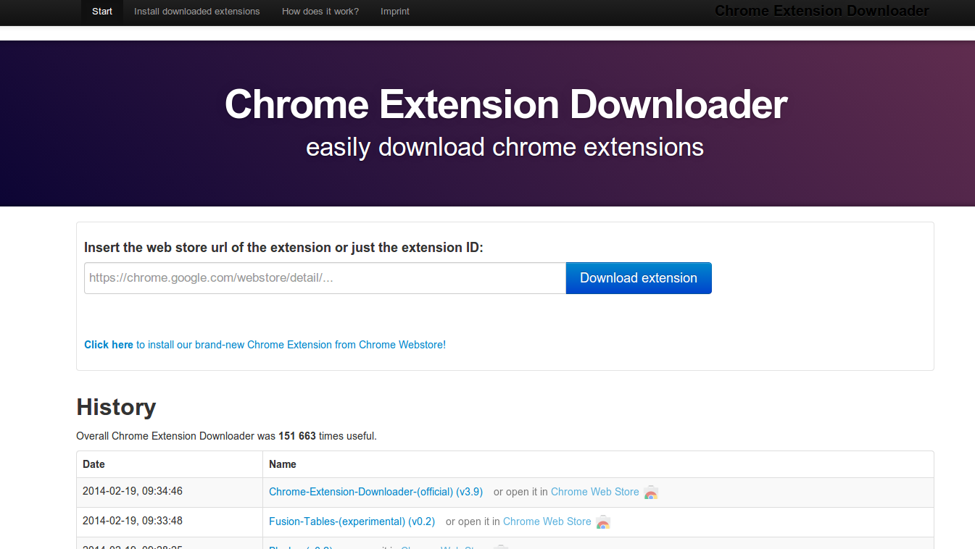Click the top-right Chrome Extension Downloader brand
Viewport: 975px width, 549px height.
[x=821, y=11]
